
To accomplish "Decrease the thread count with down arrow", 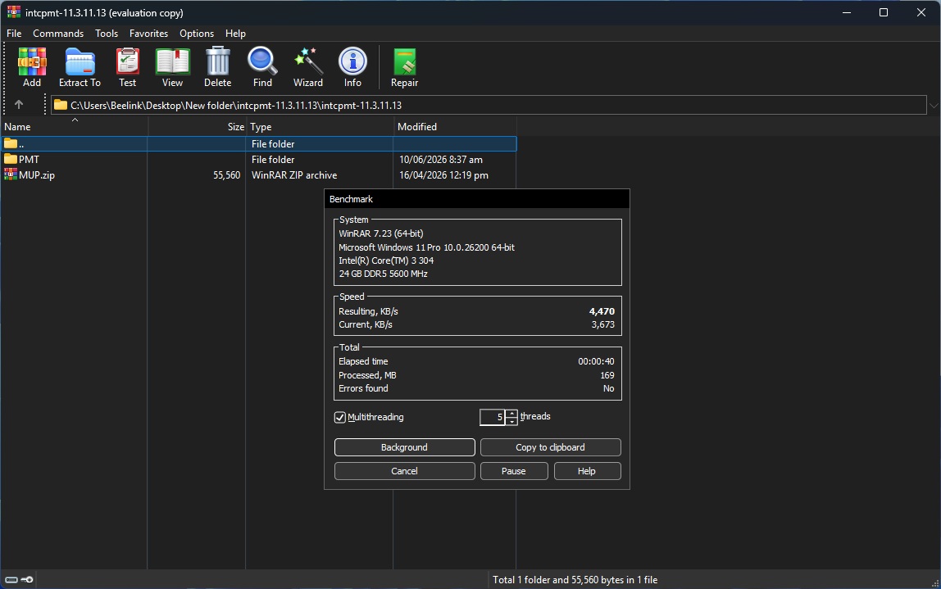I will (x=511, y=421).
